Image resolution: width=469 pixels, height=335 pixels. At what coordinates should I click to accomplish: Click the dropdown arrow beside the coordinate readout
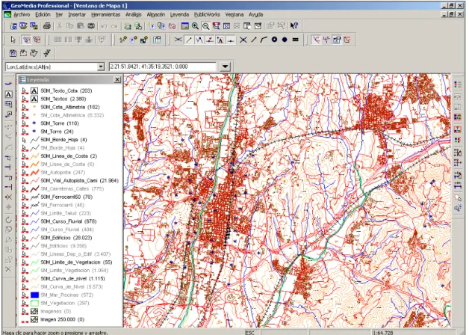(x=226, y=67)
